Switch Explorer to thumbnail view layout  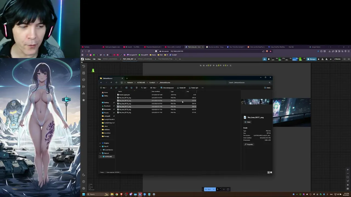pyautogui.click(x=271, y=172)
